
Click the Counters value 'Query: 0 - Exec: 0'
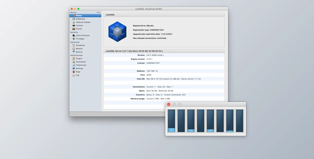pos(155,95)
